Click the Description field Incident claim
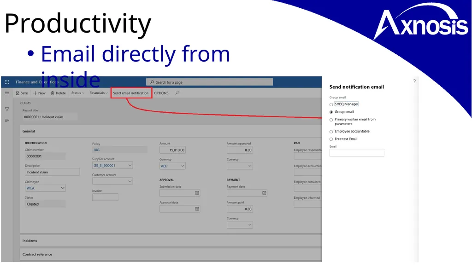Image resolution: width=472 pixels, height=265 pixels. 53,172
